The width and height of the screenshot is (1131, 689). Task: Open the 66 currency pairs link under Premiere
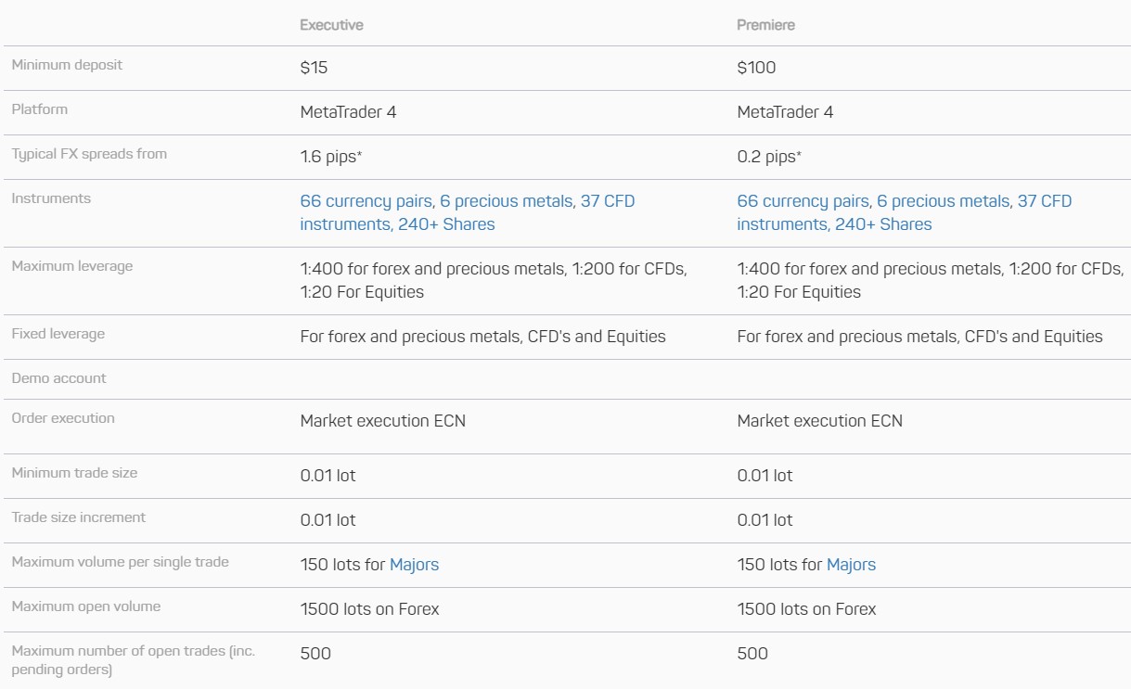[x=803, y=201]
